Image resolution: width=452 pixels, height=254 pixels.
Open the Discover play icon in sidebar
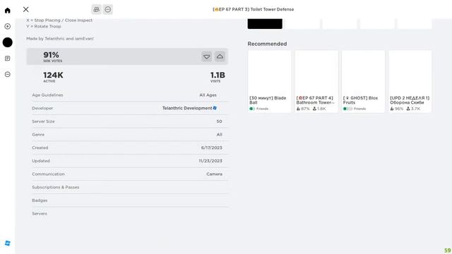point(8,27)
